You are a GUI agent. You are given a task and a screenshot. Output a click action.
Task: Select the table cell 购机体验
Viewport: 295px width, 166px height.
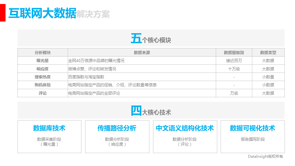43,85
